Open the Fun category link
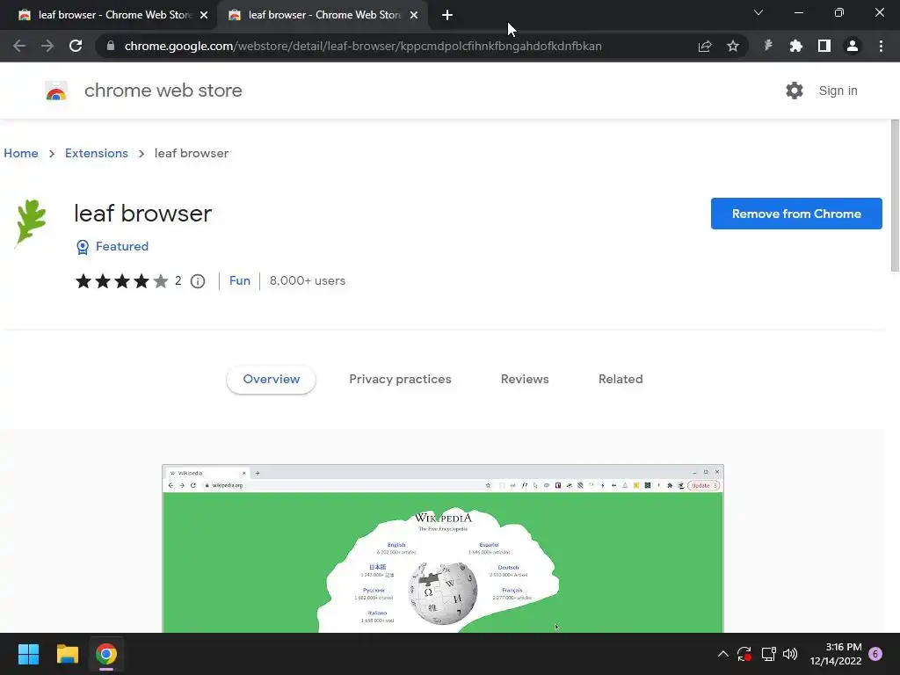 tap(239, 280)
